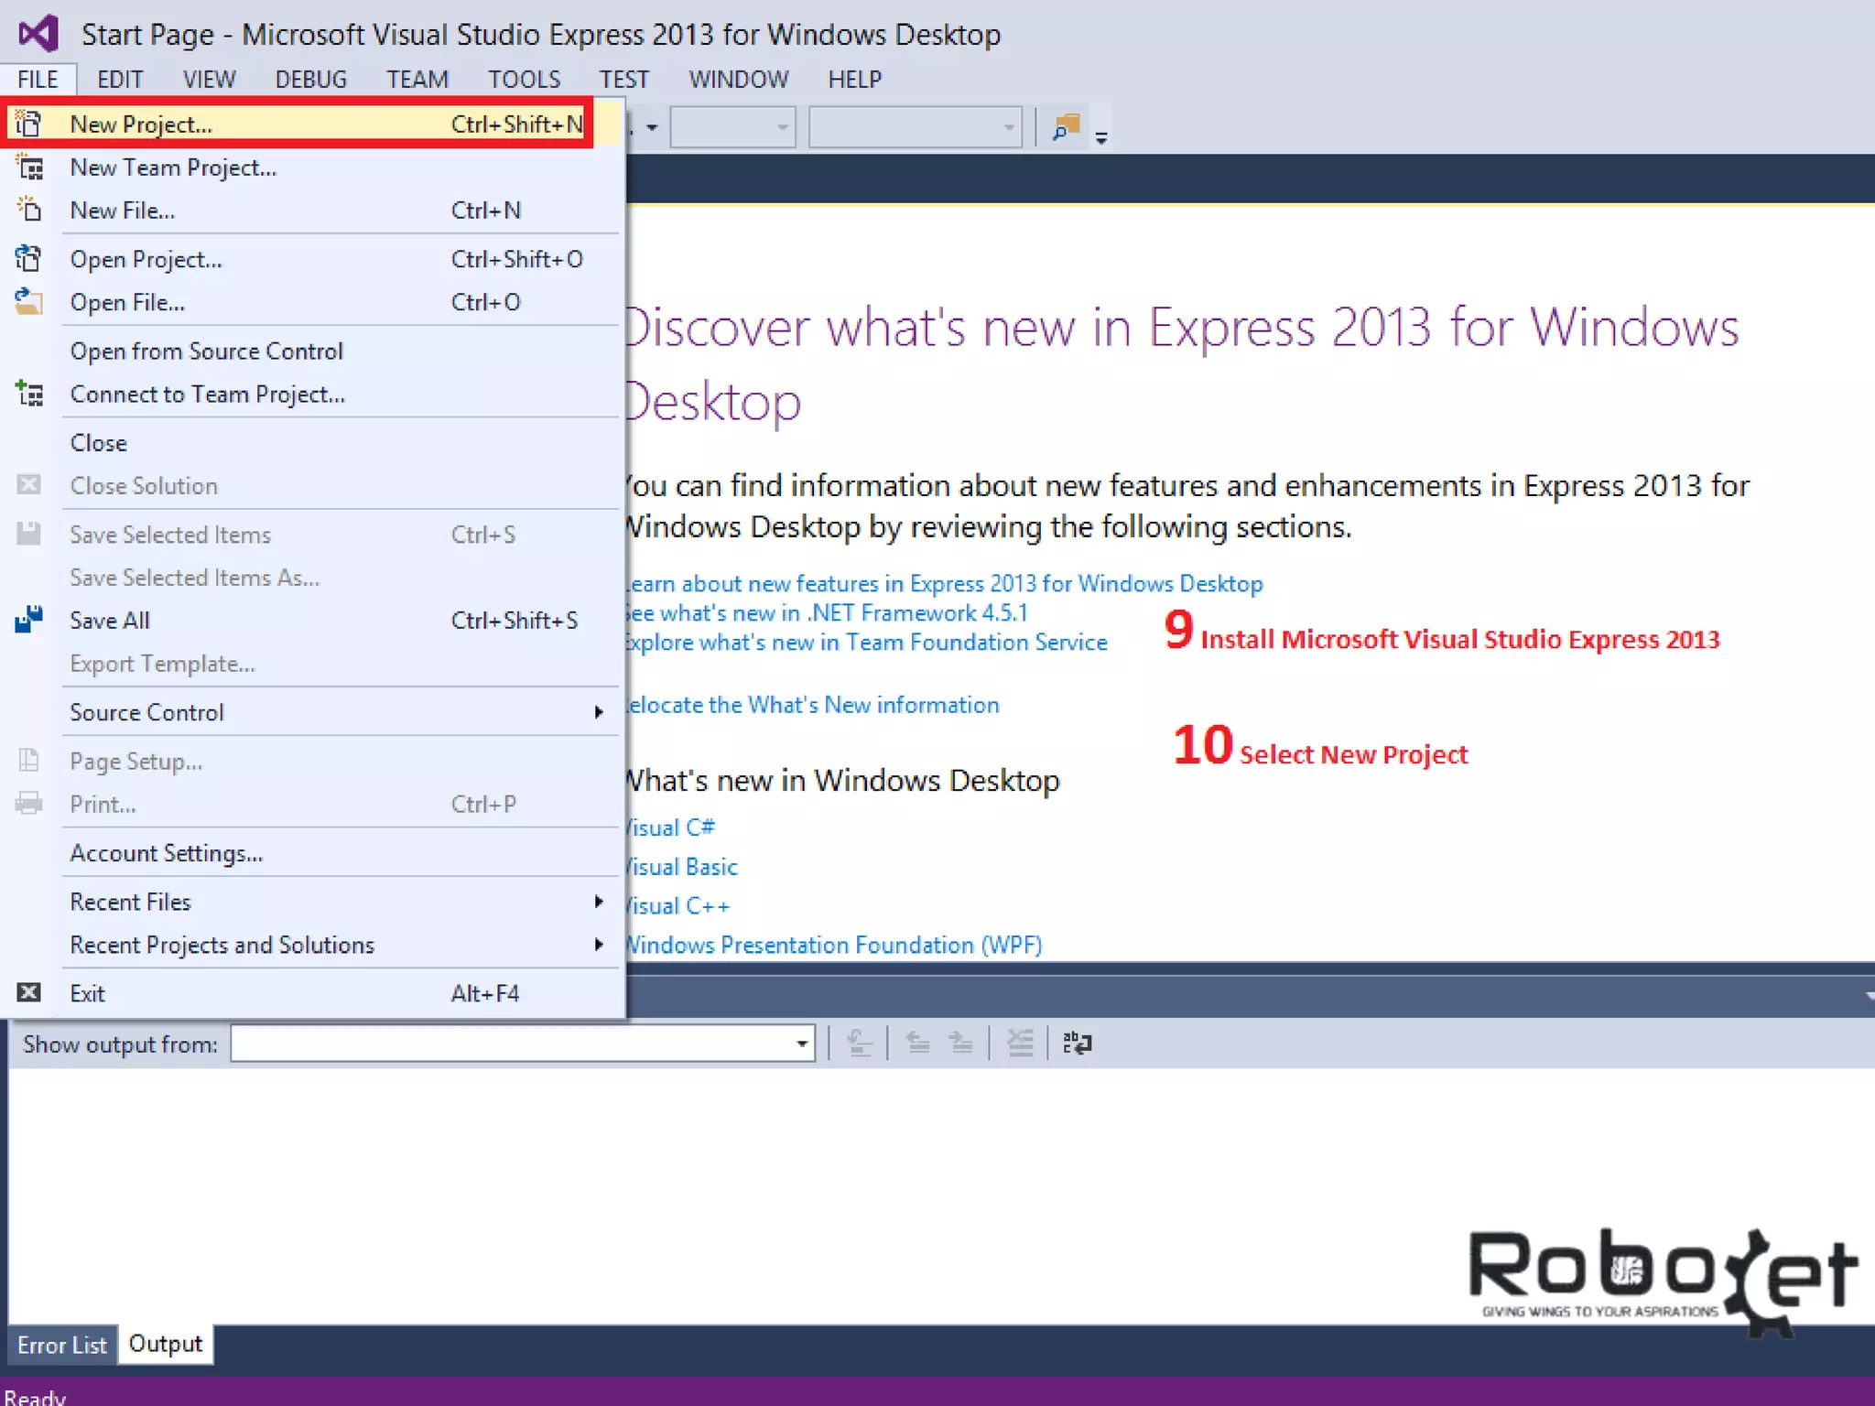Select New Project menu item

pos(141,124)
